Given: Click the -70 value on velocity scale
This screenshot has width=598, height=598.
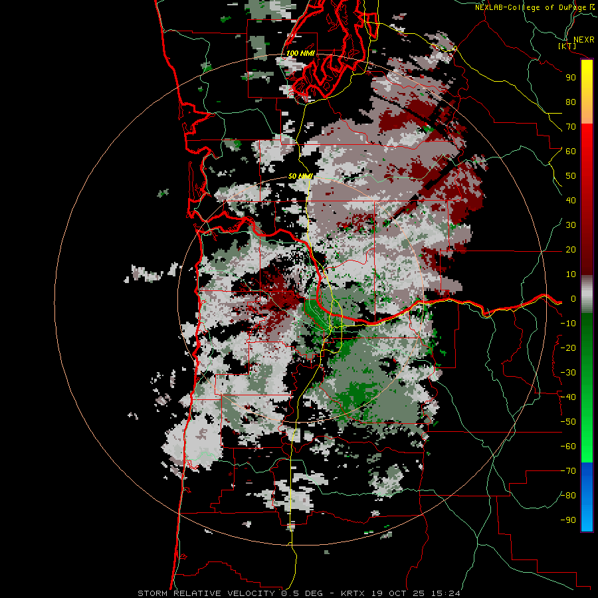Looking at the screenshot, I should click(568, 471).
